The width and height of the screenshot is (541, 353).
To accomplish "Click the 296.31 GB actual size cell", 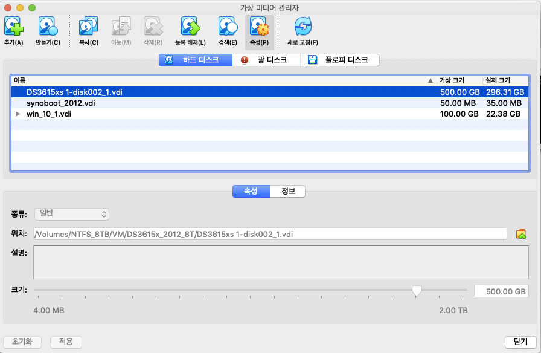I will click(x=505, y=92).
